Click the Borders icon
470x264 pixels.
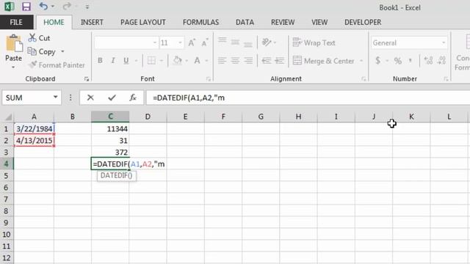[151, 61]
